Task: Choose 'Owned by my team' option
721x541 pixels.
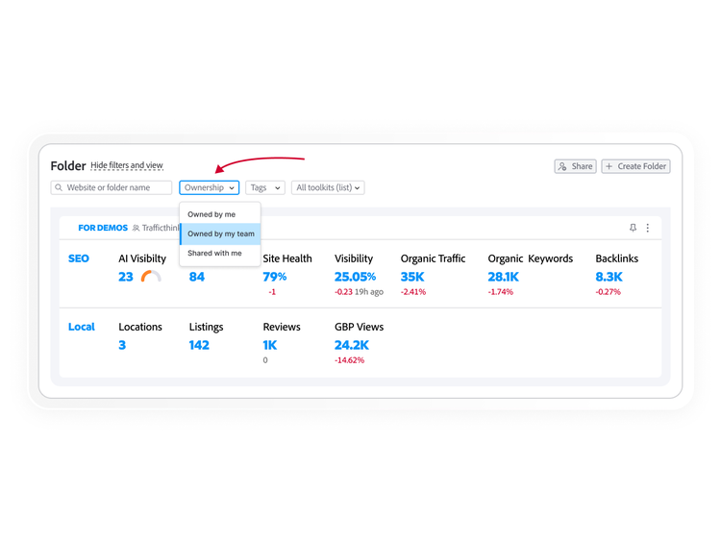Action: tap(220, 234)
